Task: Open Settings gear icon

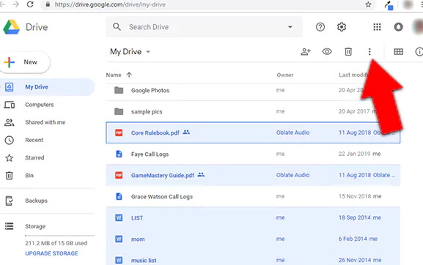Action: pos(342,27)
